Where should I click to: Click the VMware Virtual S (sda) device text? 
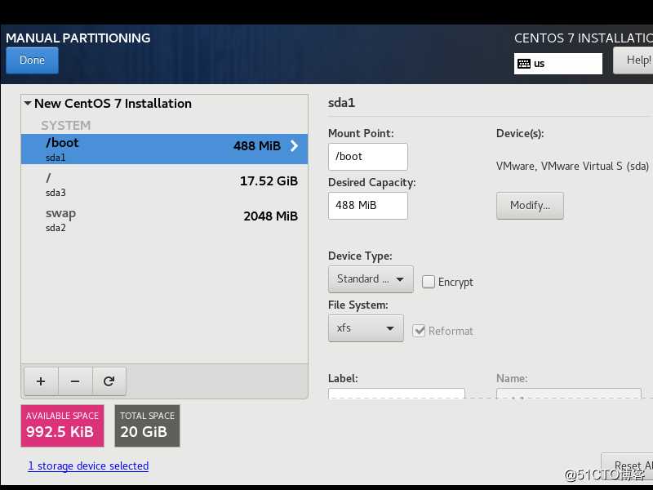pyautogui.click(x=572, y=167)
